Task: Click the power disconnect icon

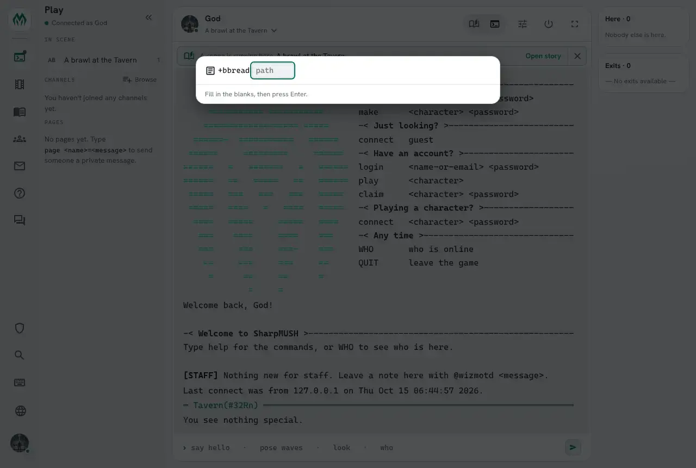Action: pos(549,24)
